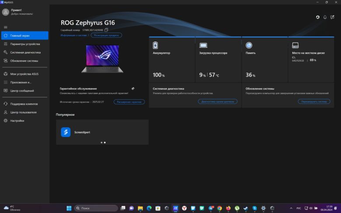Screen dimensions: 341x213
Task: Click the РУС language indicator in tray
Action: 299,208
